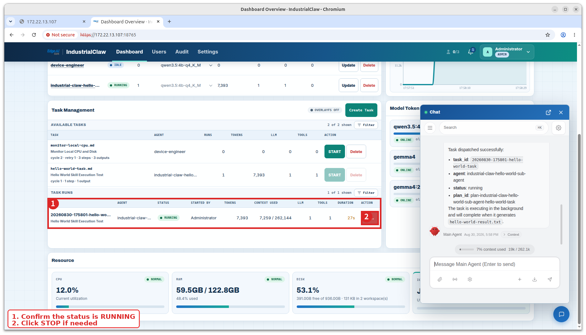This screenshot has height=335, width=586.
Task: Attach a file with the paperclip icon
Action: click(440, 279)
